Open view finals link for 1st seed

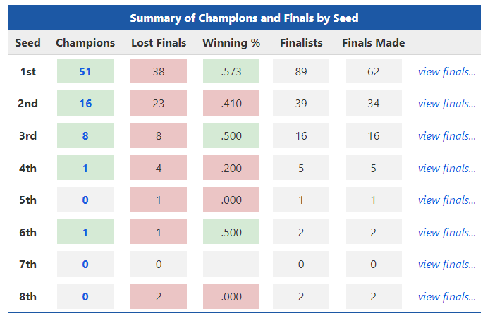pos(446,71)
